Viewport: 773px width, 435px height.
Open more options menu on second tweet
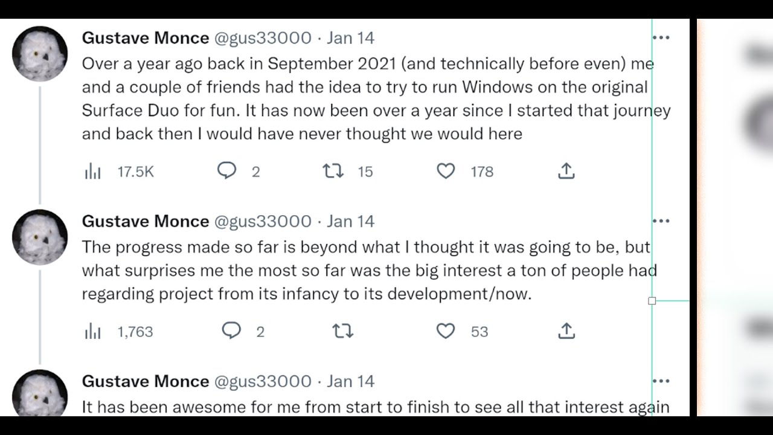click(662, 221)
